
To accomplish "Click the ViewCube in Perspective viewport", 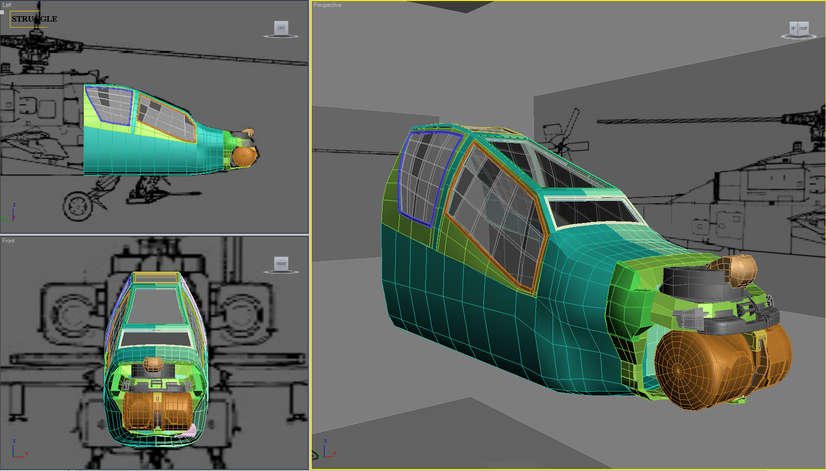I will [x=799, y=28].
